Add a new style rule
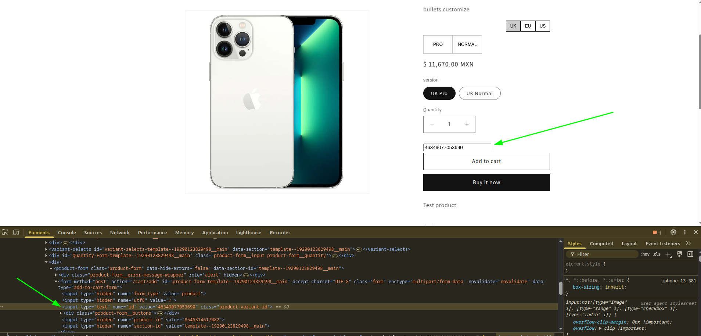Viewport: 701px width, 336px height. (x=668, y=254)
